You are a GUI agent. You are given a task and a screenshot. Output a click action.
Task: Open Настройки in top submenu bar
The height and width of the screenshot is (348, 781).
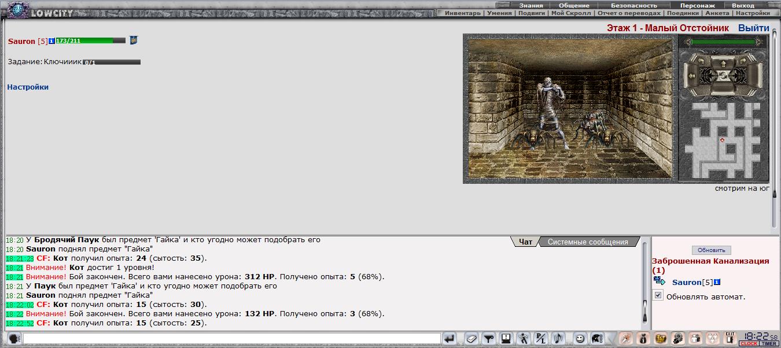753,13
